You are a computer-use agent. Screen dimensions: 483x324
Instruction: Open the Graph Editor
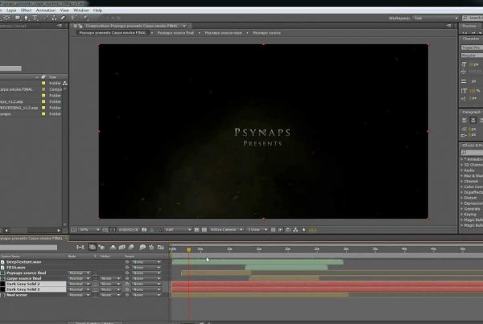tap(161, 247)
